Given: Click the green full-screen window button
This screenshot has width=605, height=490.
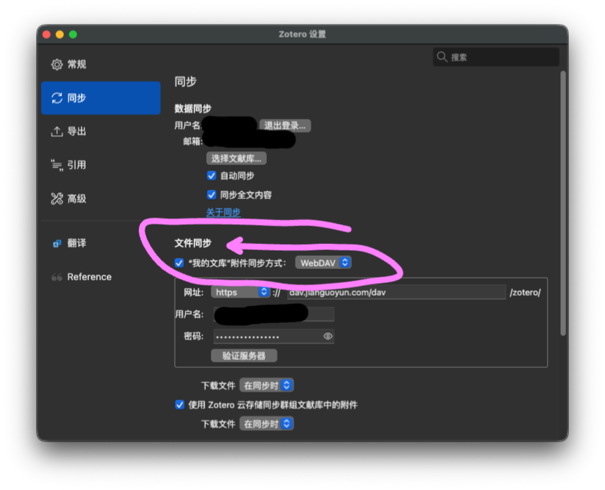Looking at the screenshot, I should 73,34.
